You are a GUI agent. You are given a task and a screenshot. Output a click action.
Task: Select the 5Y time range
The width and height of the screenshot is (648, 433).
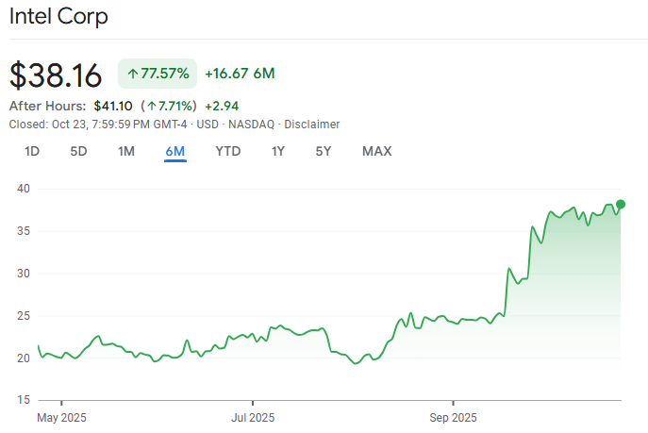(324, 151)
